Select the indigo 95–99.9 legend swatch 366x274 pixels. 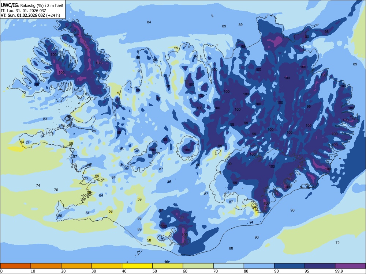tap(320, 266)
